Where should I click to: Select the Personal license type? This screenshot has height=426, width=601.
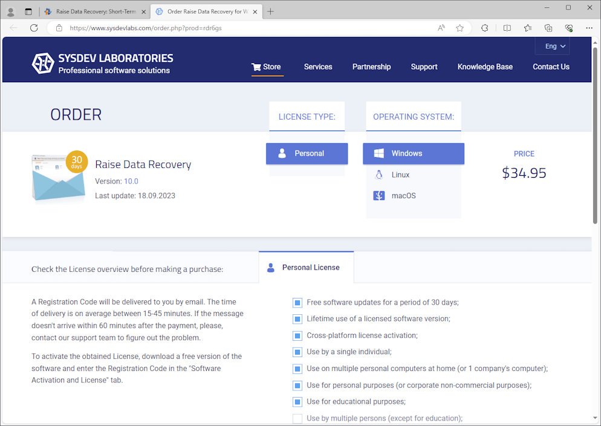tap(307, 153)
